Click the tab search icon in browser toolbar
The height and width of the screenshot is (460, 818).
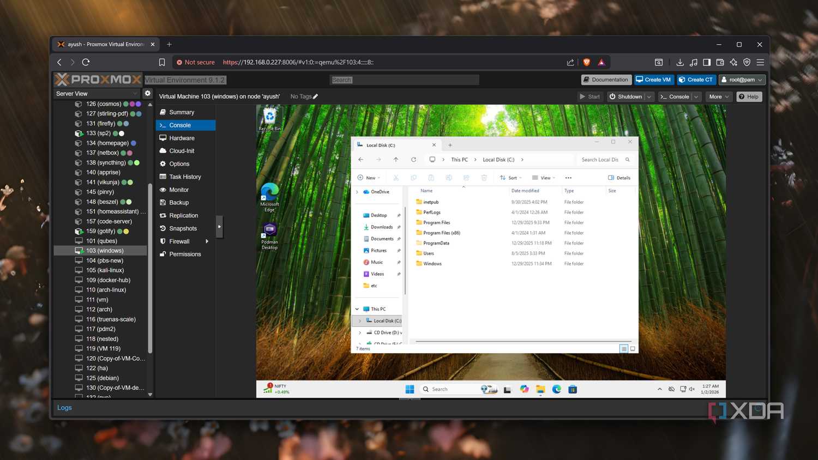pyautogui.click(x=659, y=62)
